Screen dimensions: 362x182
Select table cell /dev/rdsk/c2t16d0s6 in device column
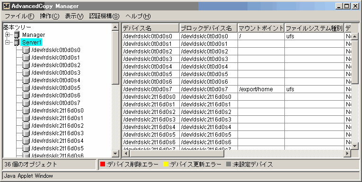tap(150, 142)
